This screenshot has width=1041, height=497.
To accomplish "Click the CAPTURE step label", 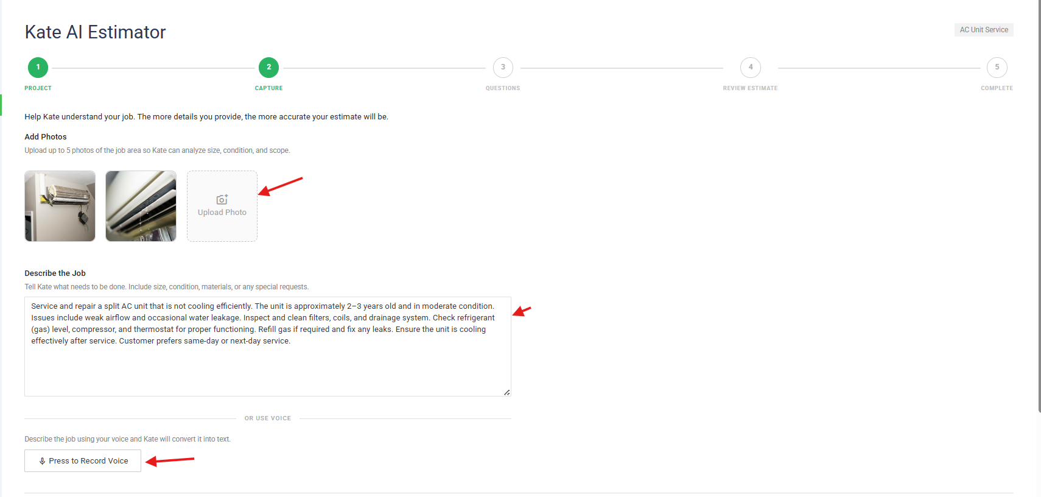I will pyautogui.click(x=268, y=88).
